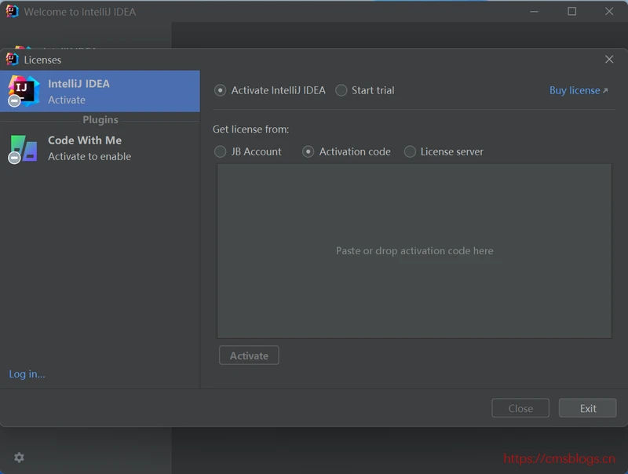Select the Activate IntelliJ IDEA radio option
The height and width of the screenshot is (474, 628).
tap(221, 90)
